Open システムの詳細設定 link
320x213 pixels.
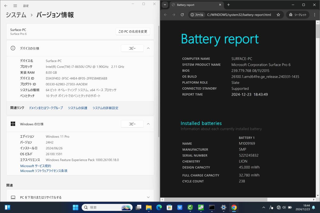coord(105,108)
